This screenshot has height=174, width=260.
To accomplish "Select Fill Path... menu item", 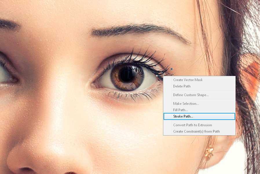I will [199, 110].
